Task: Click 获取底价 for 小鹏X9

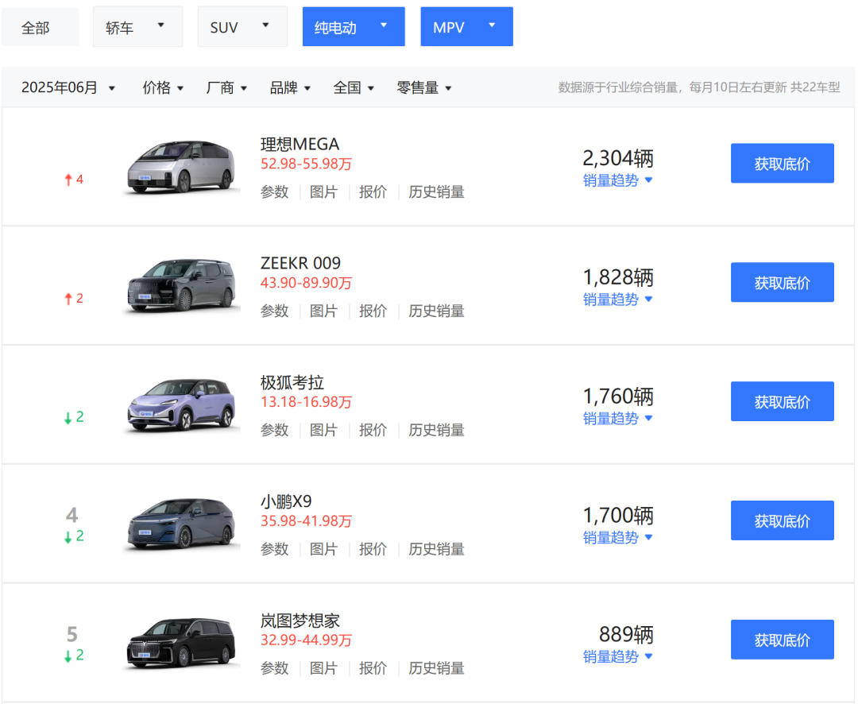Action: click(x=782, y=520)
